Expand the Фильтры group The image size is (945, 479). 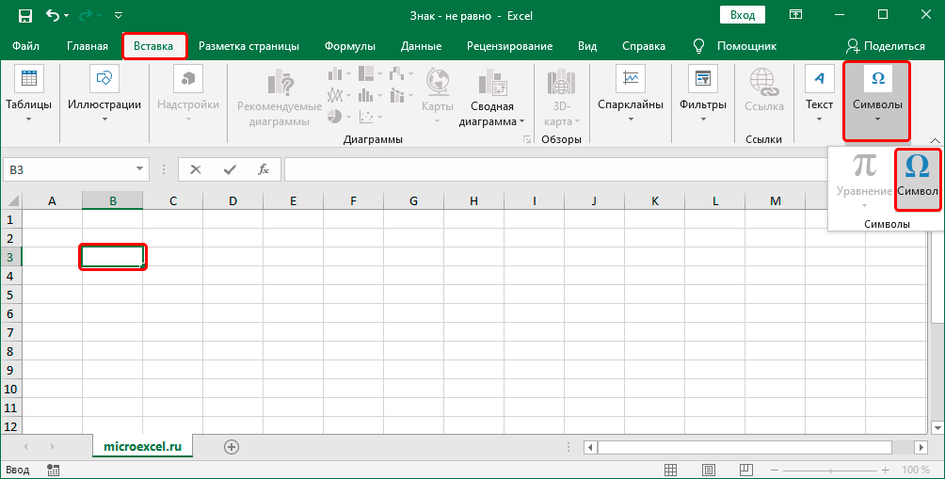point(703,95)
